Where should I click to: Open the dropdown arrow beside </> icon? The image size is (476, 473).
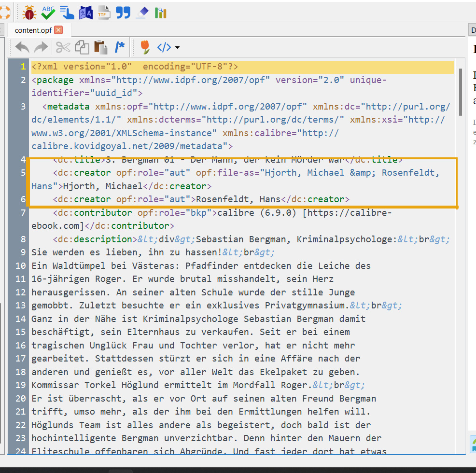click(177, 48)
